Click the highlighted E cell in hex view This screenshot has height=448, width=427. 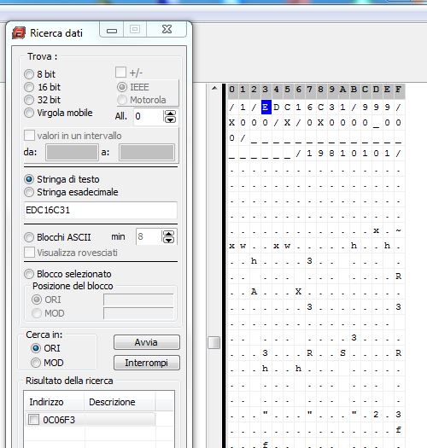click(266, 108)
